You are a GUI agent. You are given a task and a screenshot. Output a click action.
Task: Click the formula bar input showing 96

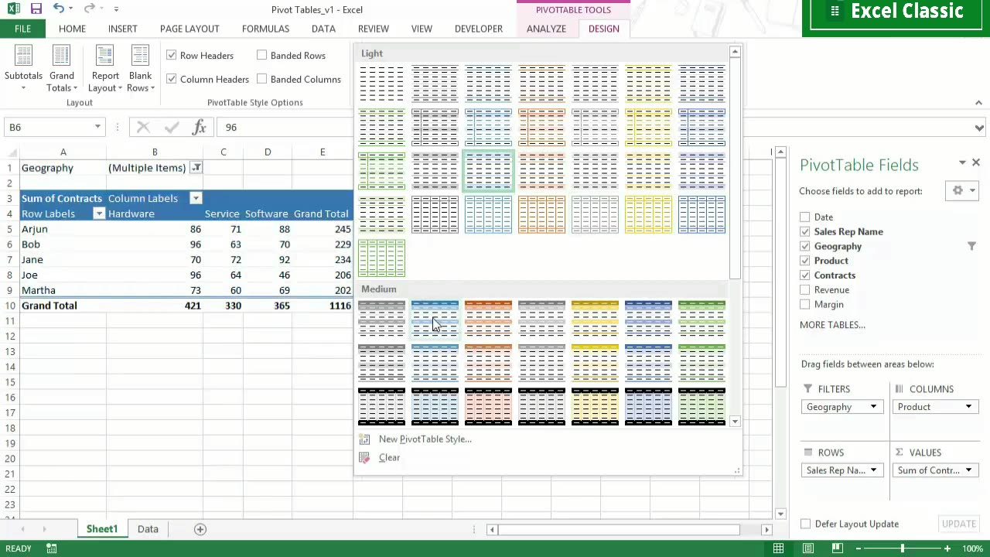594,127
